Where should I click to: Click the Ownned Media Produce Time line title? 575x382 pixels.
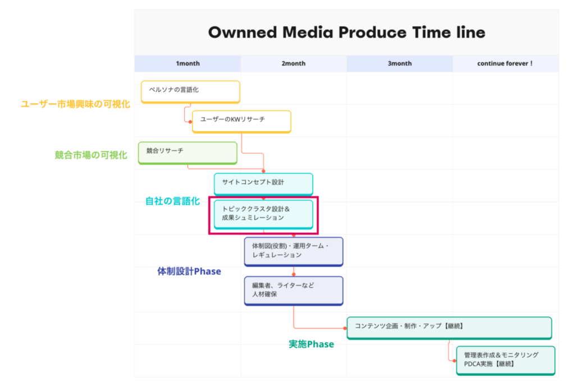click(346, 32)
